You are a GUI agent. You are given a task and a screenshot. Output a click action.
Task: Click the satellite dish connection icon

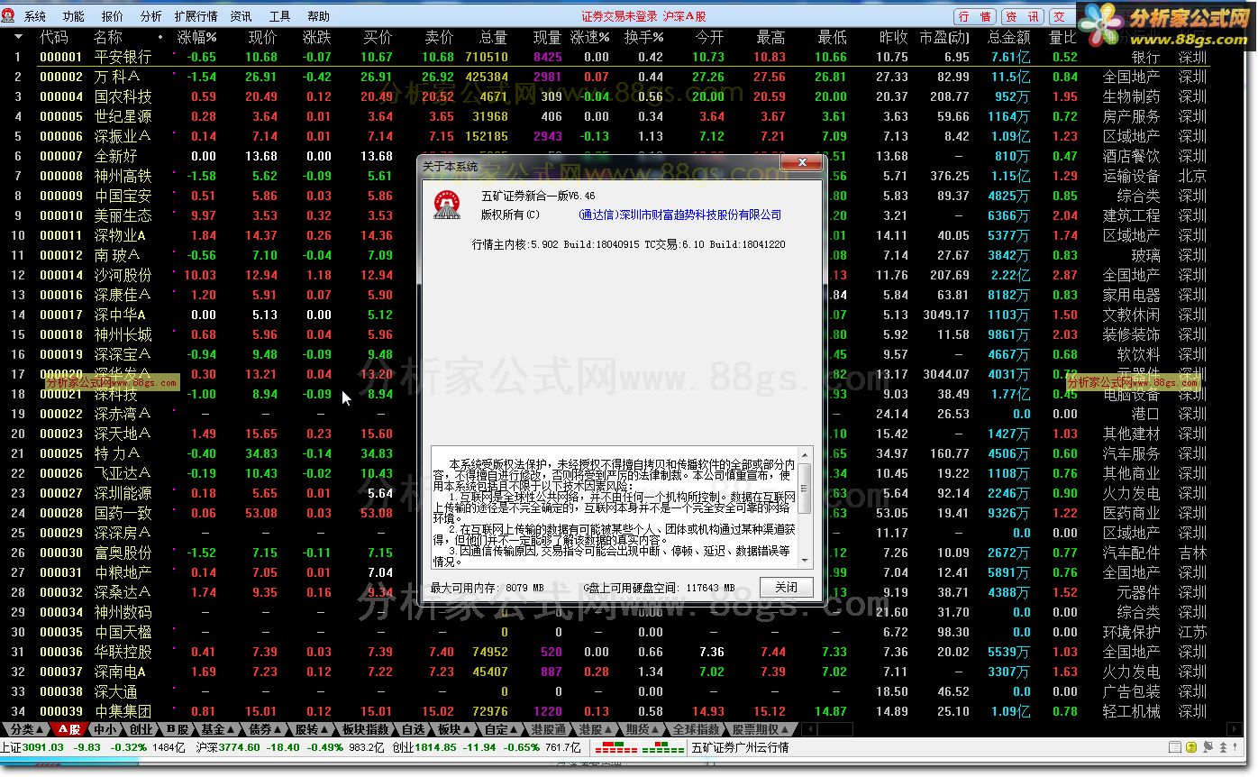1206,747
